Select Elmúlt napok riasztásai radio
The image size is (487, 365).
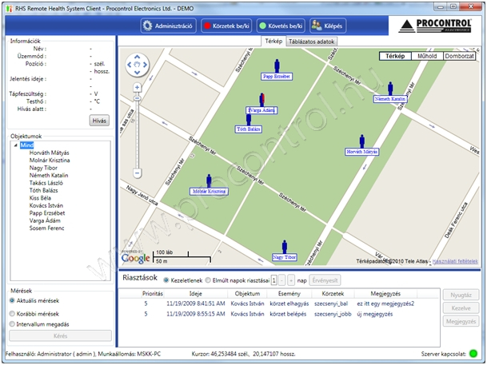tap(208, 280)
